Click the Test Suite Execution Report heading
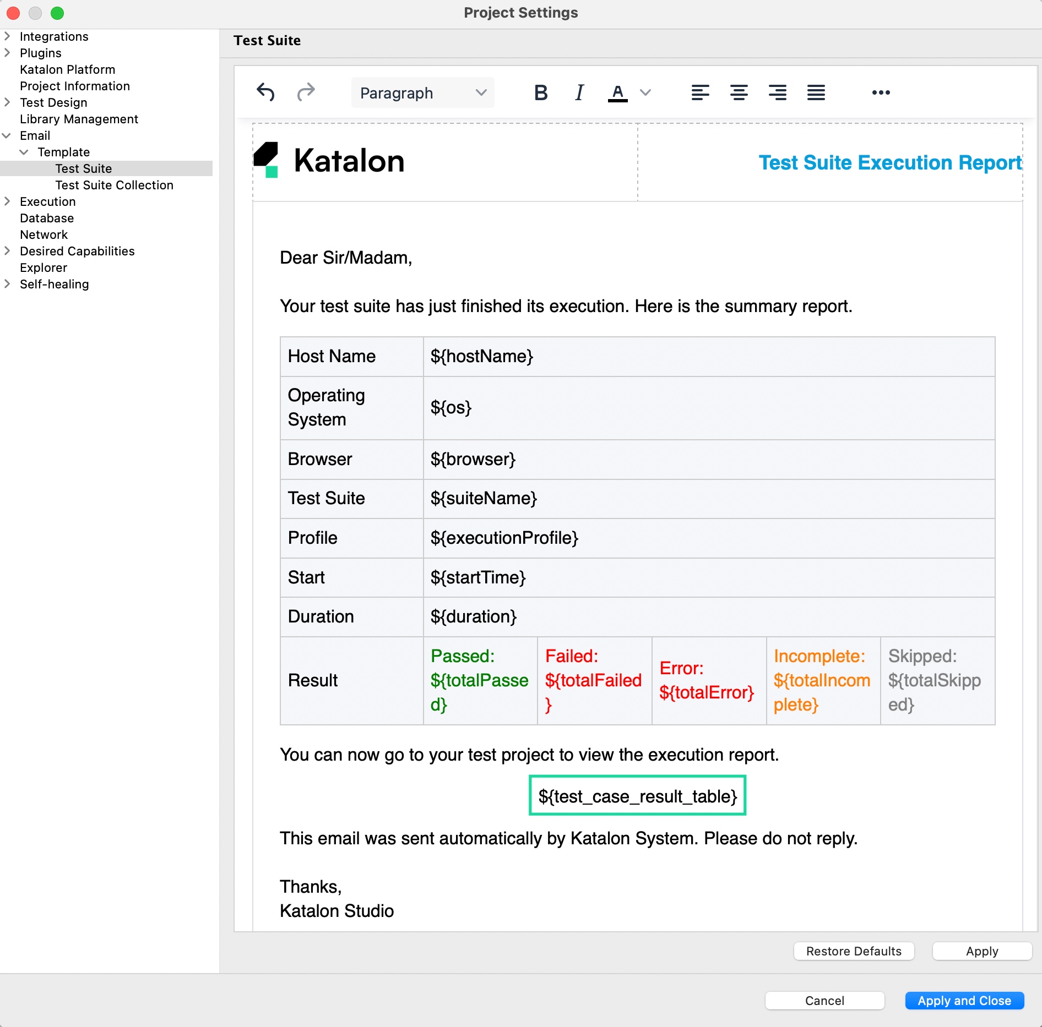 point(890,162)
